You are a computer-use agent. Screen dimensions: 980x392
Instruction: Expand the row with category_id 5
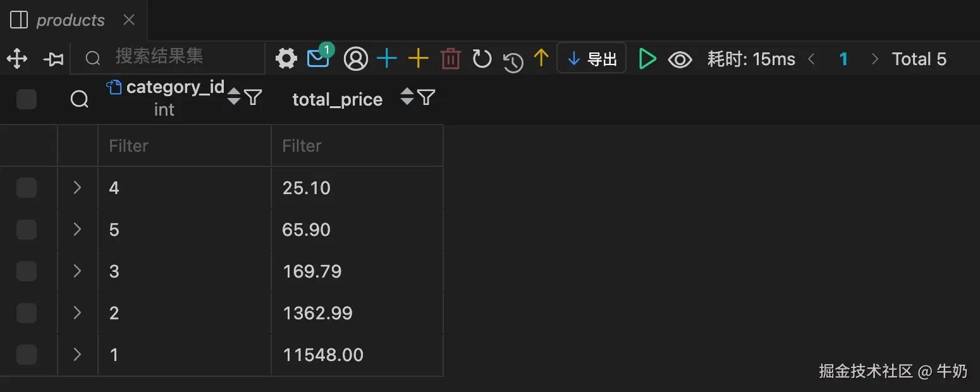click(x=77, y=230)
